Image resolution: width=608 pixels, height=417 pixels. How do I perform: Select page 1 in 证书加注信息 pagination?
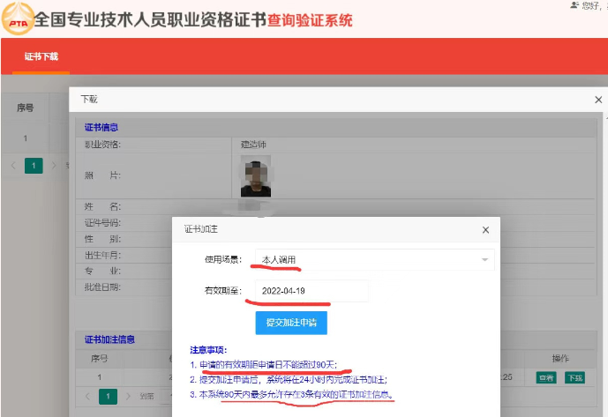[107, 397]
